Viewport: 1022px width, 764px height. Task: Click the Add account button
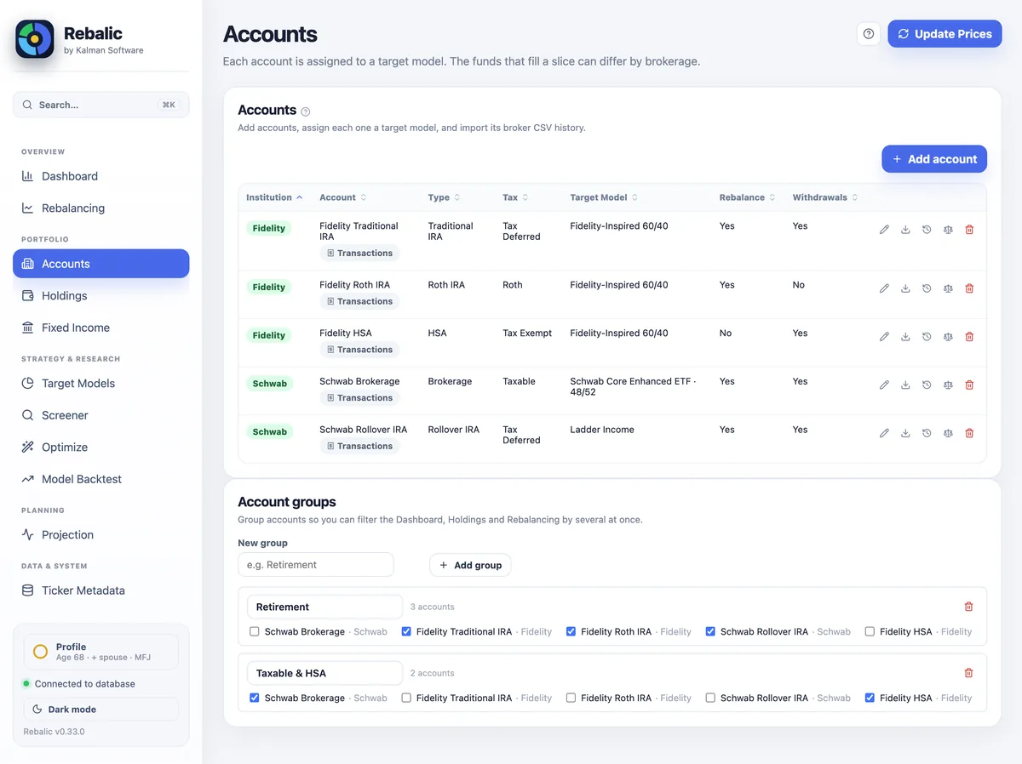(934, 159)
